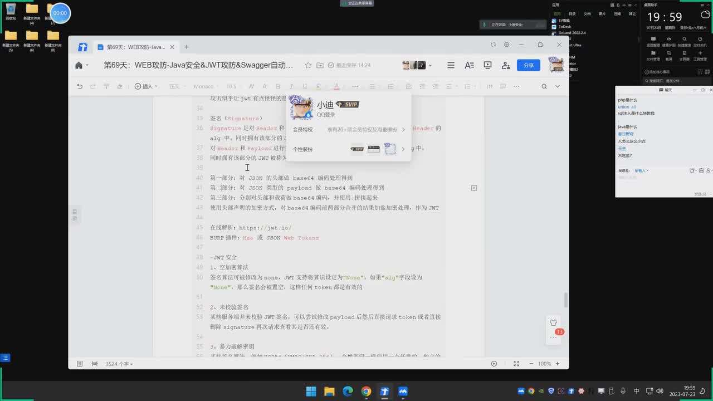Viewport: 713px width, 401px height.
Task: Click the 小迪 profile avatar in popup
Action: tap(301, 108)
